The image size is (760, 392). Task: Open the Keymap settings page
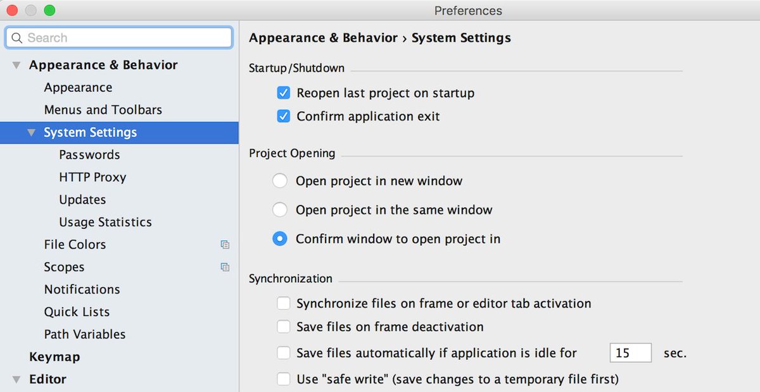pos(54,357)
